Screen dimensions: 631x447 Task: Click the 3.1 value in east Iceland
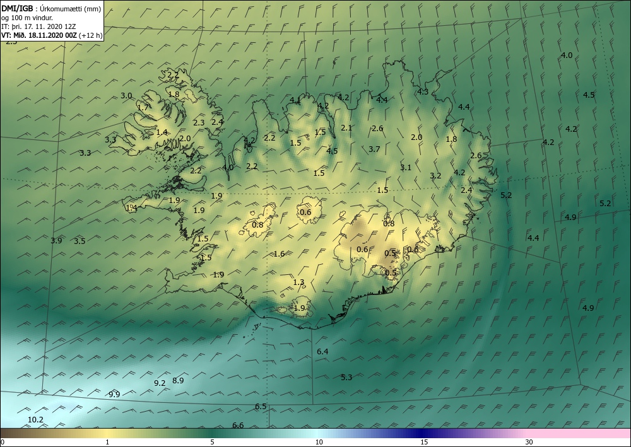pyautogui.click(x=406, y=167)
